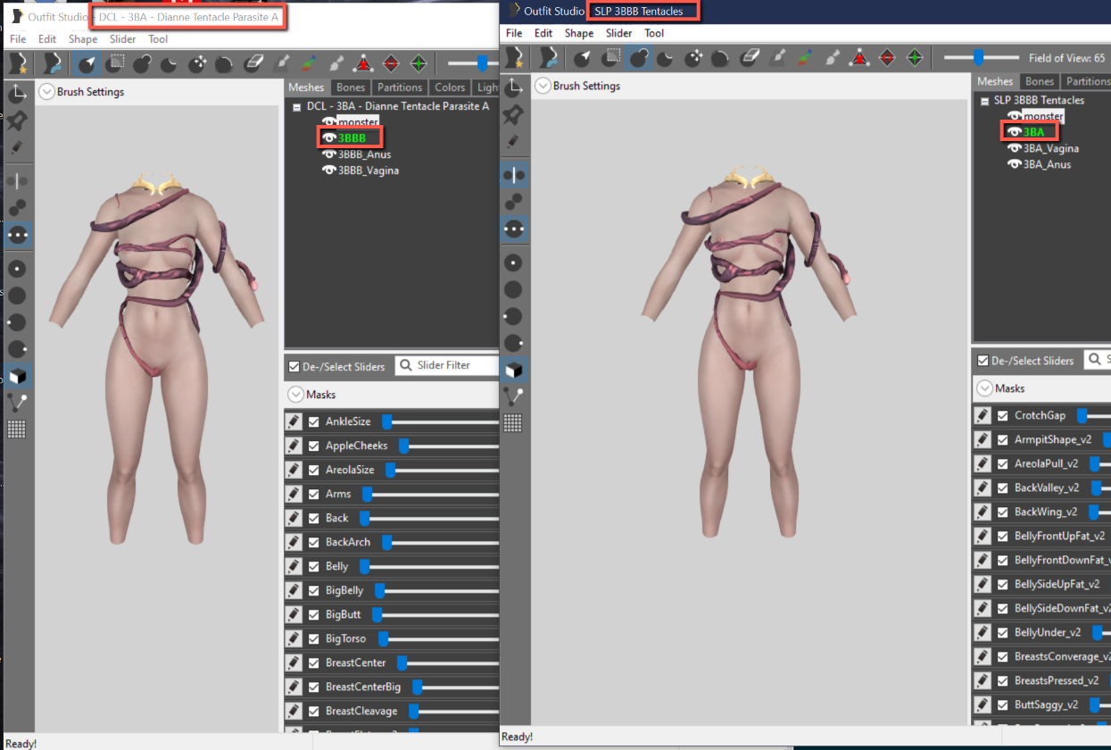Toggle wireframe icon in SLP 3BBB Tentacles sidebar
Screen dimensions: 1111x750
click(x=513, y=396)
